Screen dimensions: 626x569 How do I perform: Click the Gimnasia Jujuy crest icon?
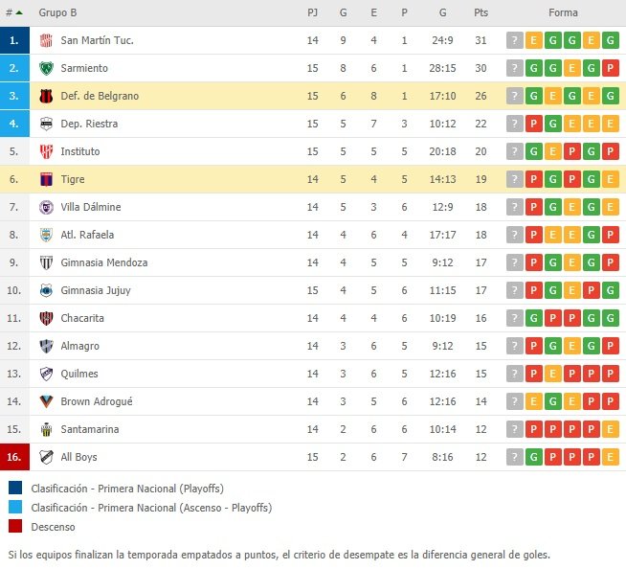coord(46,290)
